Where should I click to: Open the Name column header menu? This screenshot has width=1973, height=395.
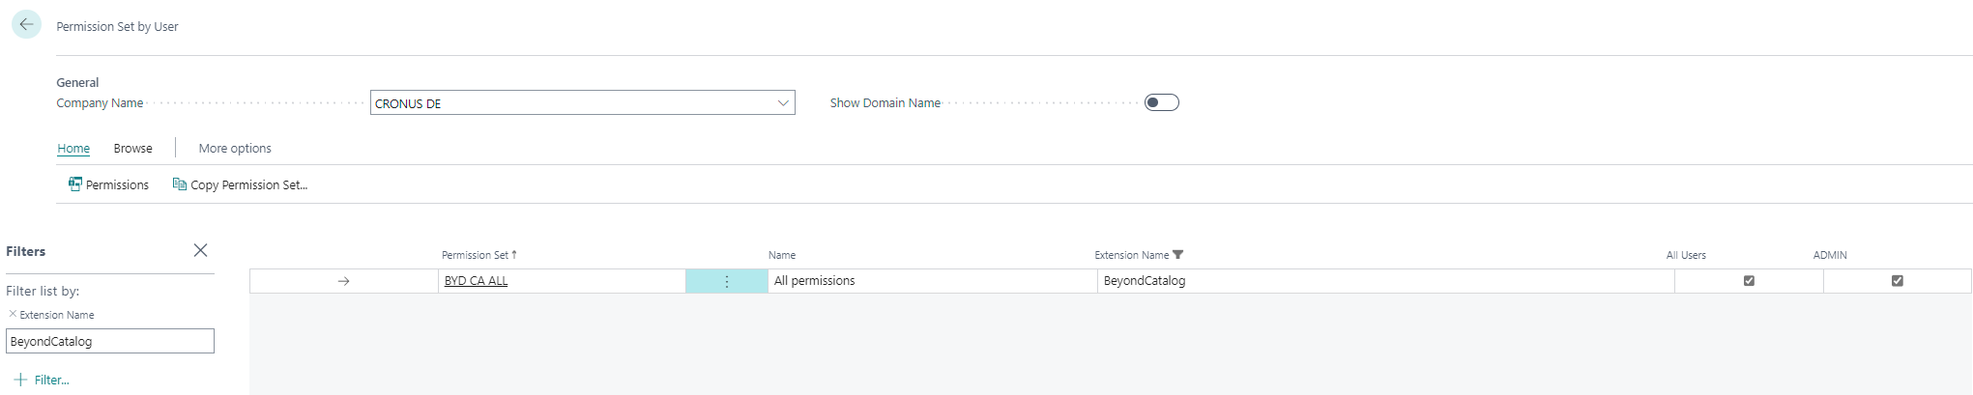point(782,255)
